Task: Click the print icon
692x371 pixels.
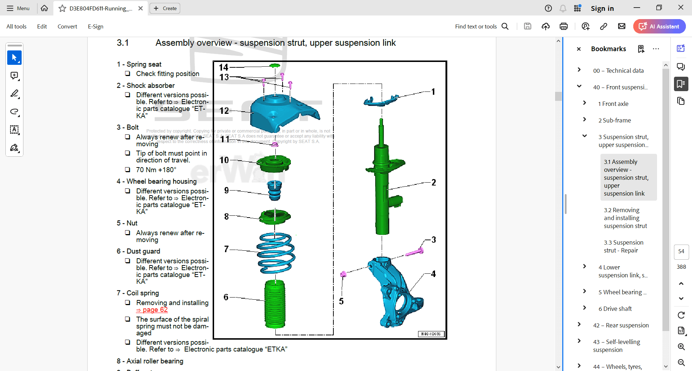Action: 564,26
